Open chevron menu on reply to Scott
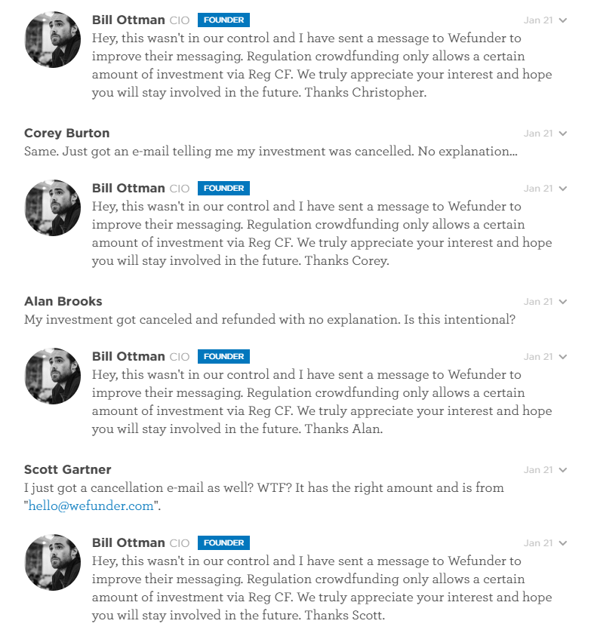 [x=563, y=543]
